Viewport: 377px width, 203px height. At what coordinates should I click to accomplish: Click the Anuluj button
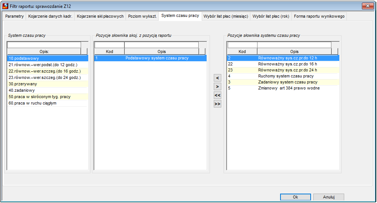point(329,197)
